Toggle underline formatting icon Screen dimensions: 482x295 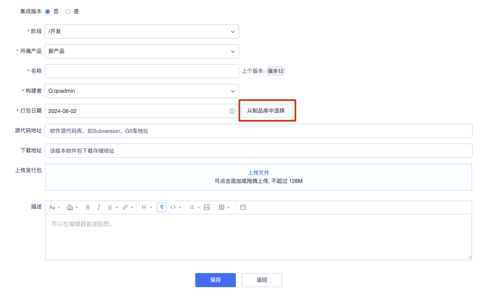[110, 207]
